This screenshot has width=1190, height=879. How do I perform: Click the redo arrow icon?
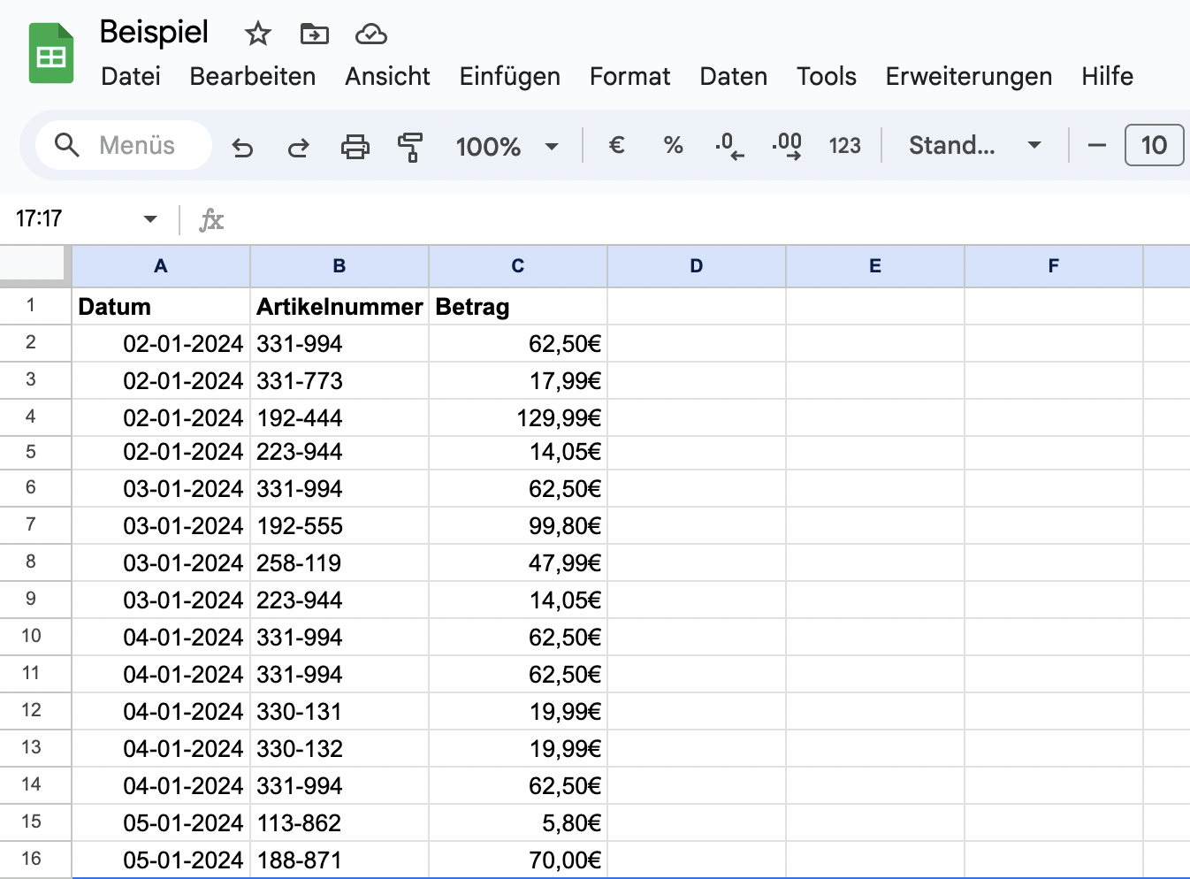point(299,146)
